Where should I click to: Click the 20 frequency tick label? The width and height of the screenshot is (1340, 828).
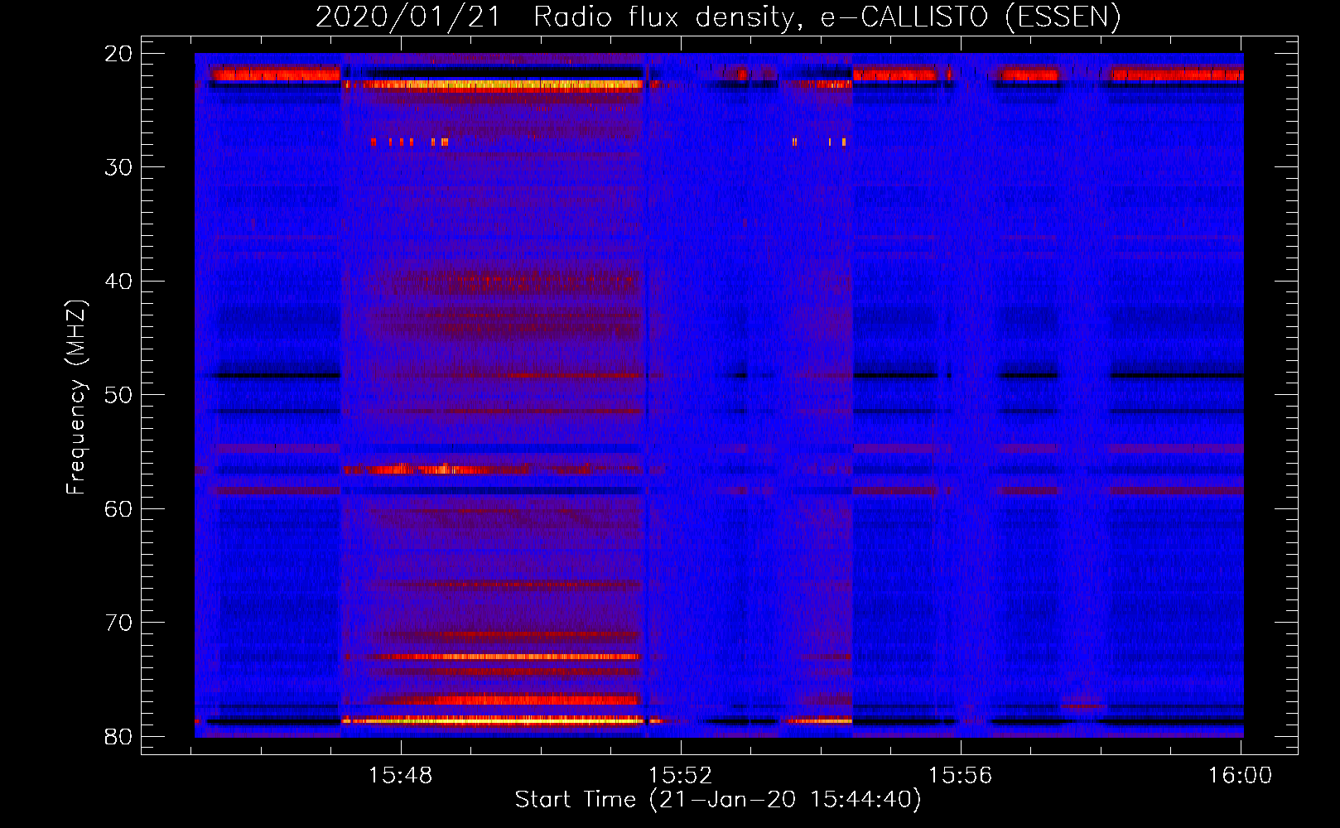click(118, 54)
